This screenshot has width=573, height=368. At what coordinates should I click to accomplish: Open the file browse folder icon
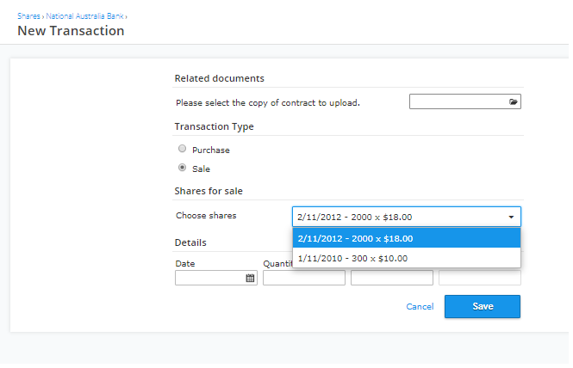pyautogui.click(x=513, y=101)
